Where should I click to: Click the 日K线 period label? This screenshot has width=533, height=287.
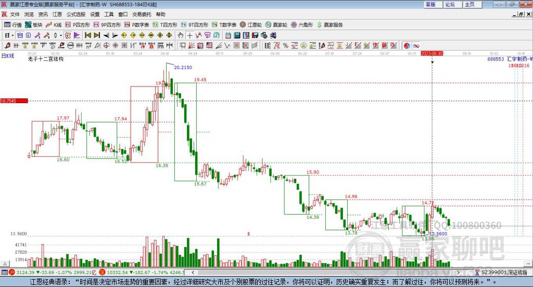click(8, 56)
